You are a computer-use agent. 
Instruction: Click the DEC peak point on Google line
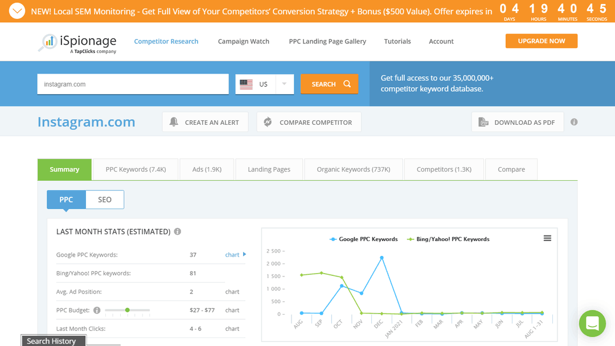pyautogui.click(x=382, y=258)
